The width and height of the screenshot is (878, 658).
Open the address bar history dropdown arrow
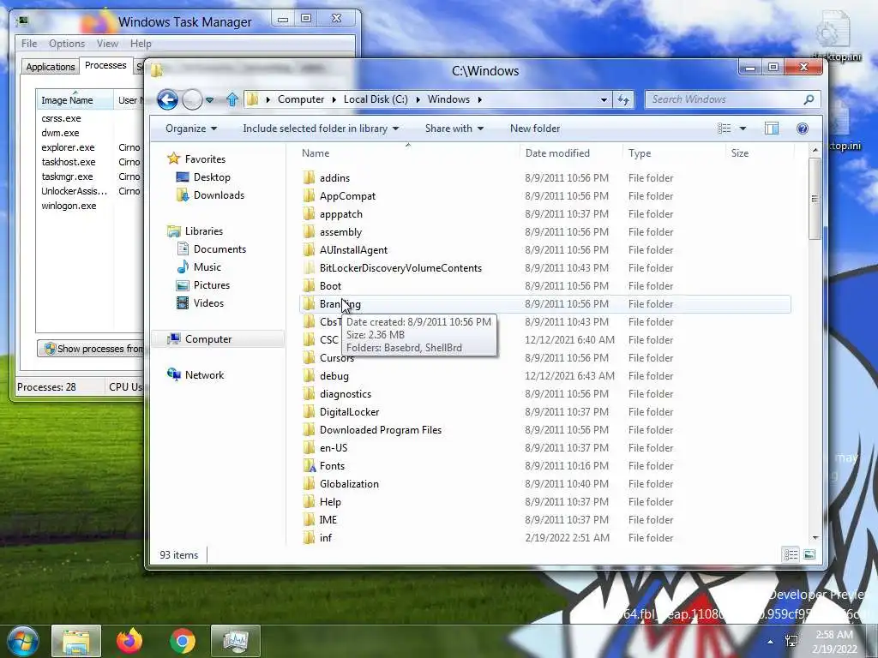(604, 100)
